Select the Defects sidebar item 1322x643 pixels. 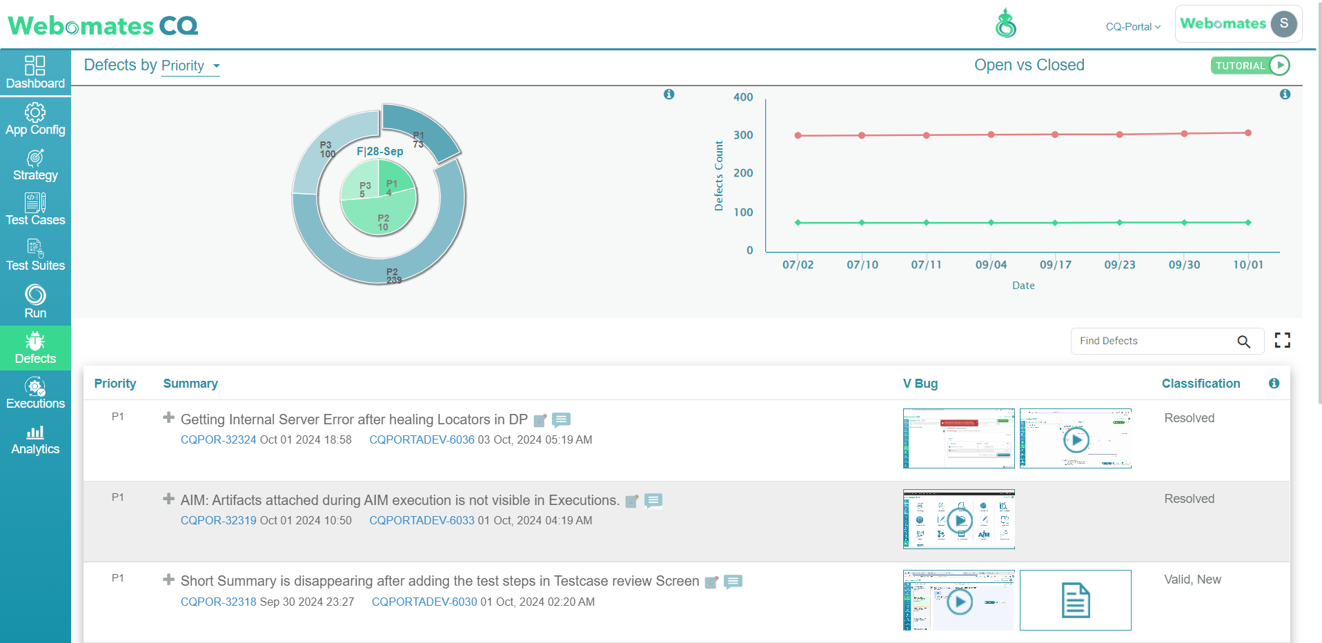coord(35,348)
